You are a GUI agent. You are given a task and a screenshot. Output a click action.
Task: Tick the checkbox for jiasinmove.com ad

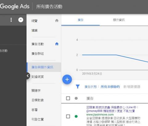pyautogui.click(x=68, y=116)
